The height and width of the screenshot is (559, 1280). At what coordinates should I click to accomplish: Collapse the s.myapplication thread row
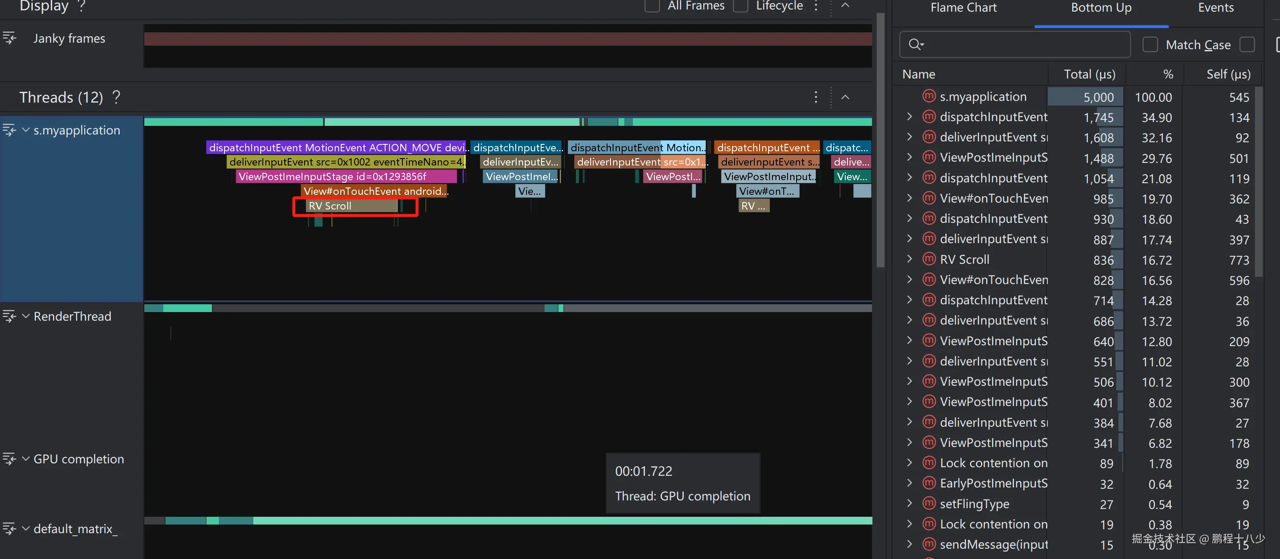point(26,130)
